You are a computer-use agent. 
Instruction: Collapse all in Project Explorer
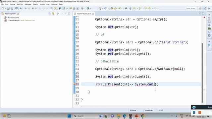pyautogui.click(x=50, y=14)
